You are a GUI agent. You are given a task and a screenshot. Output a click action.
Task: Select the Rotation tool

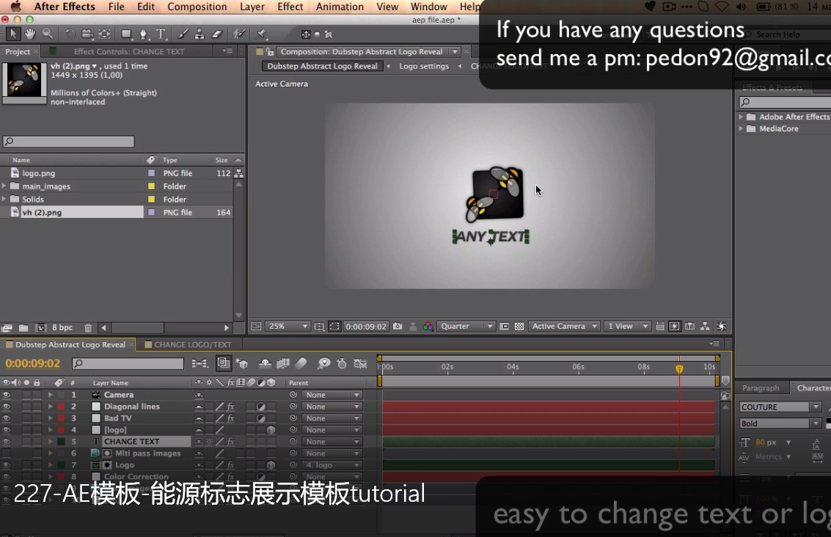click(70, 34)
